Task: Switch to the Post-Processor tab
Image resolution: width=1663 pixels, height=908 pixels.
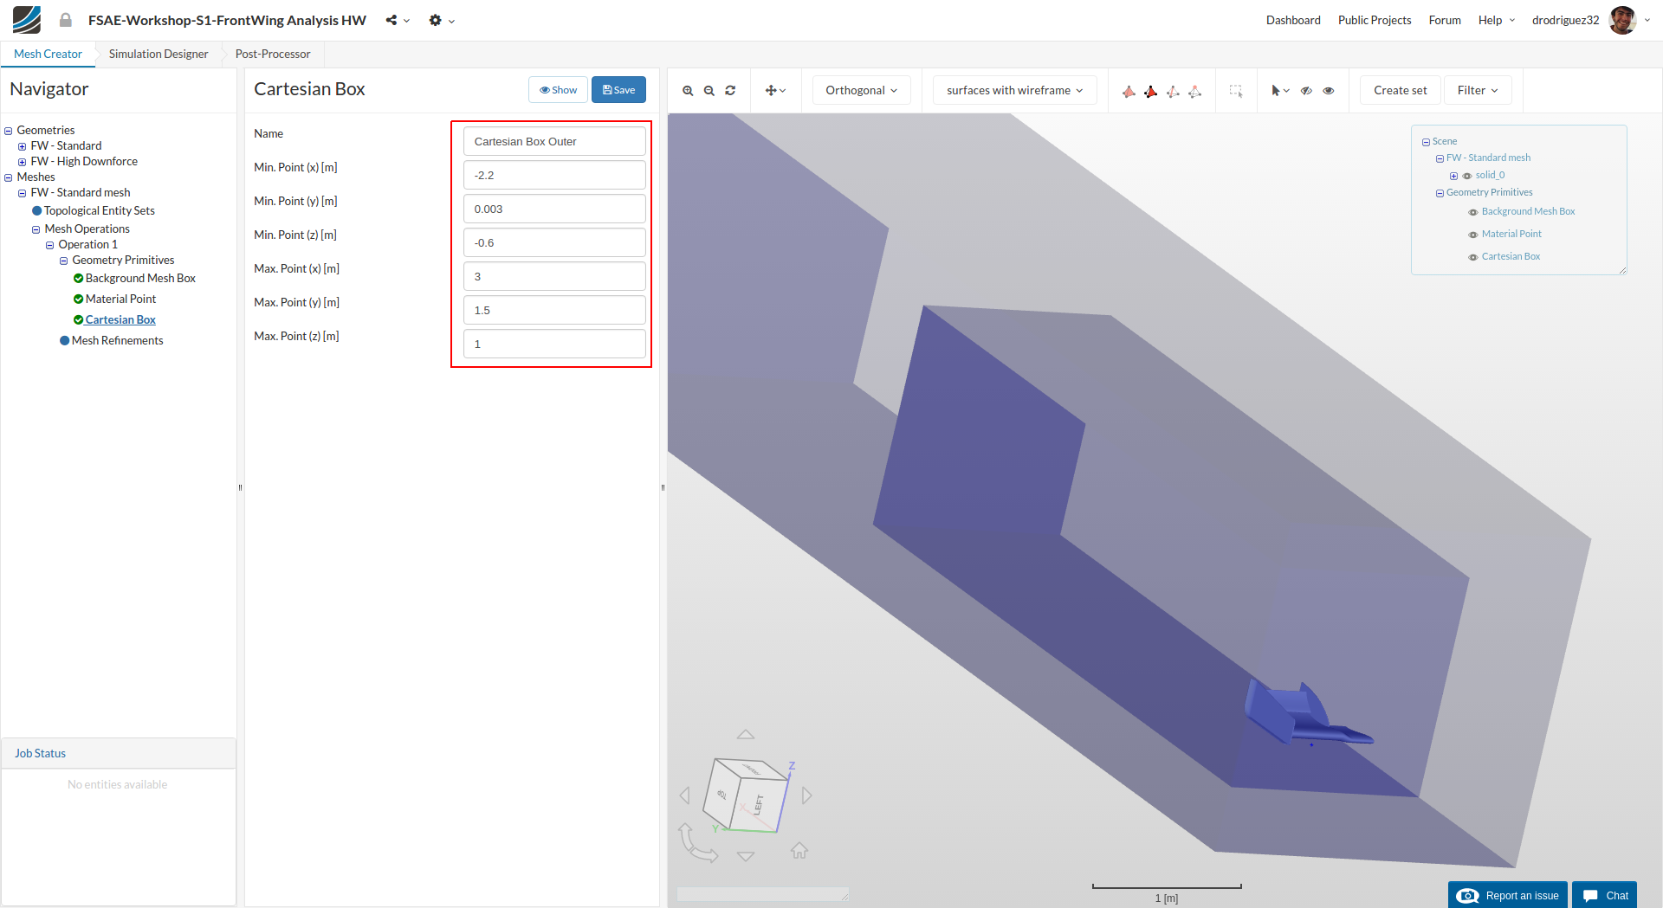Action: click(x=273, y=54)
